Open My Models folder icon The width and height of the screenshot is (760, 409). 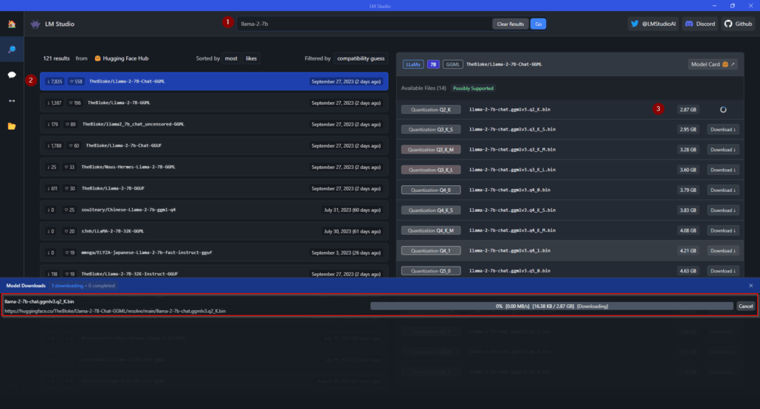(12, 126)
